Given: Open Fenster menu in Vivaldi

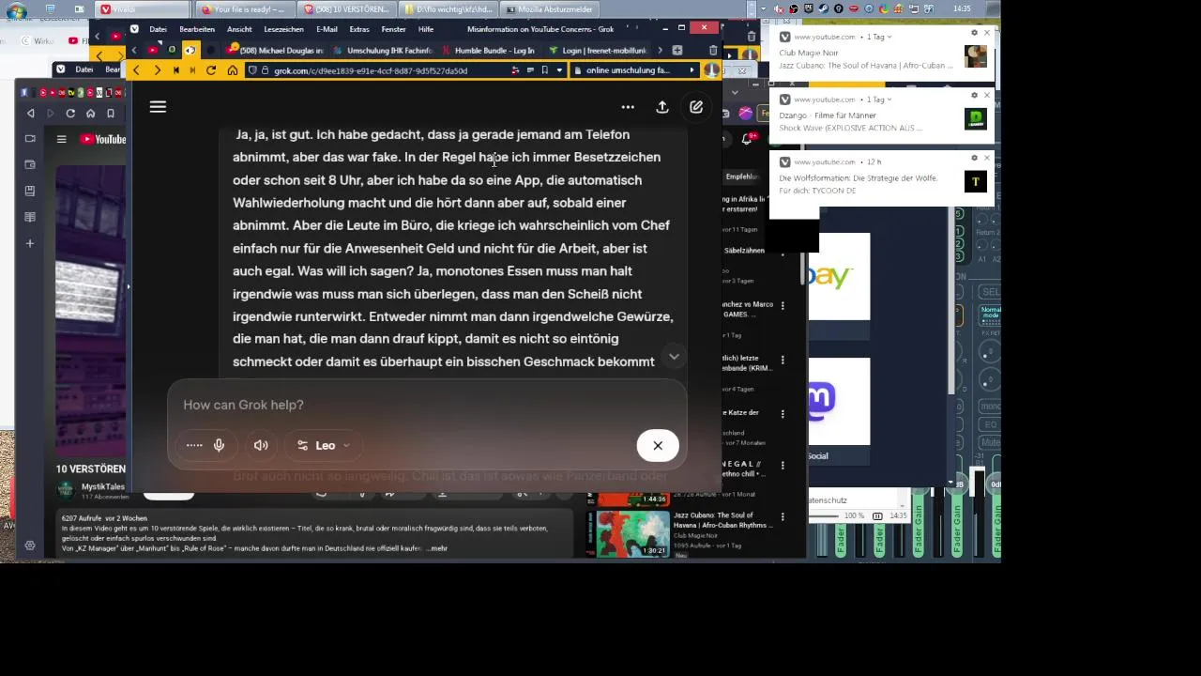Looking at the screenshot, I should tap(394, 29).
